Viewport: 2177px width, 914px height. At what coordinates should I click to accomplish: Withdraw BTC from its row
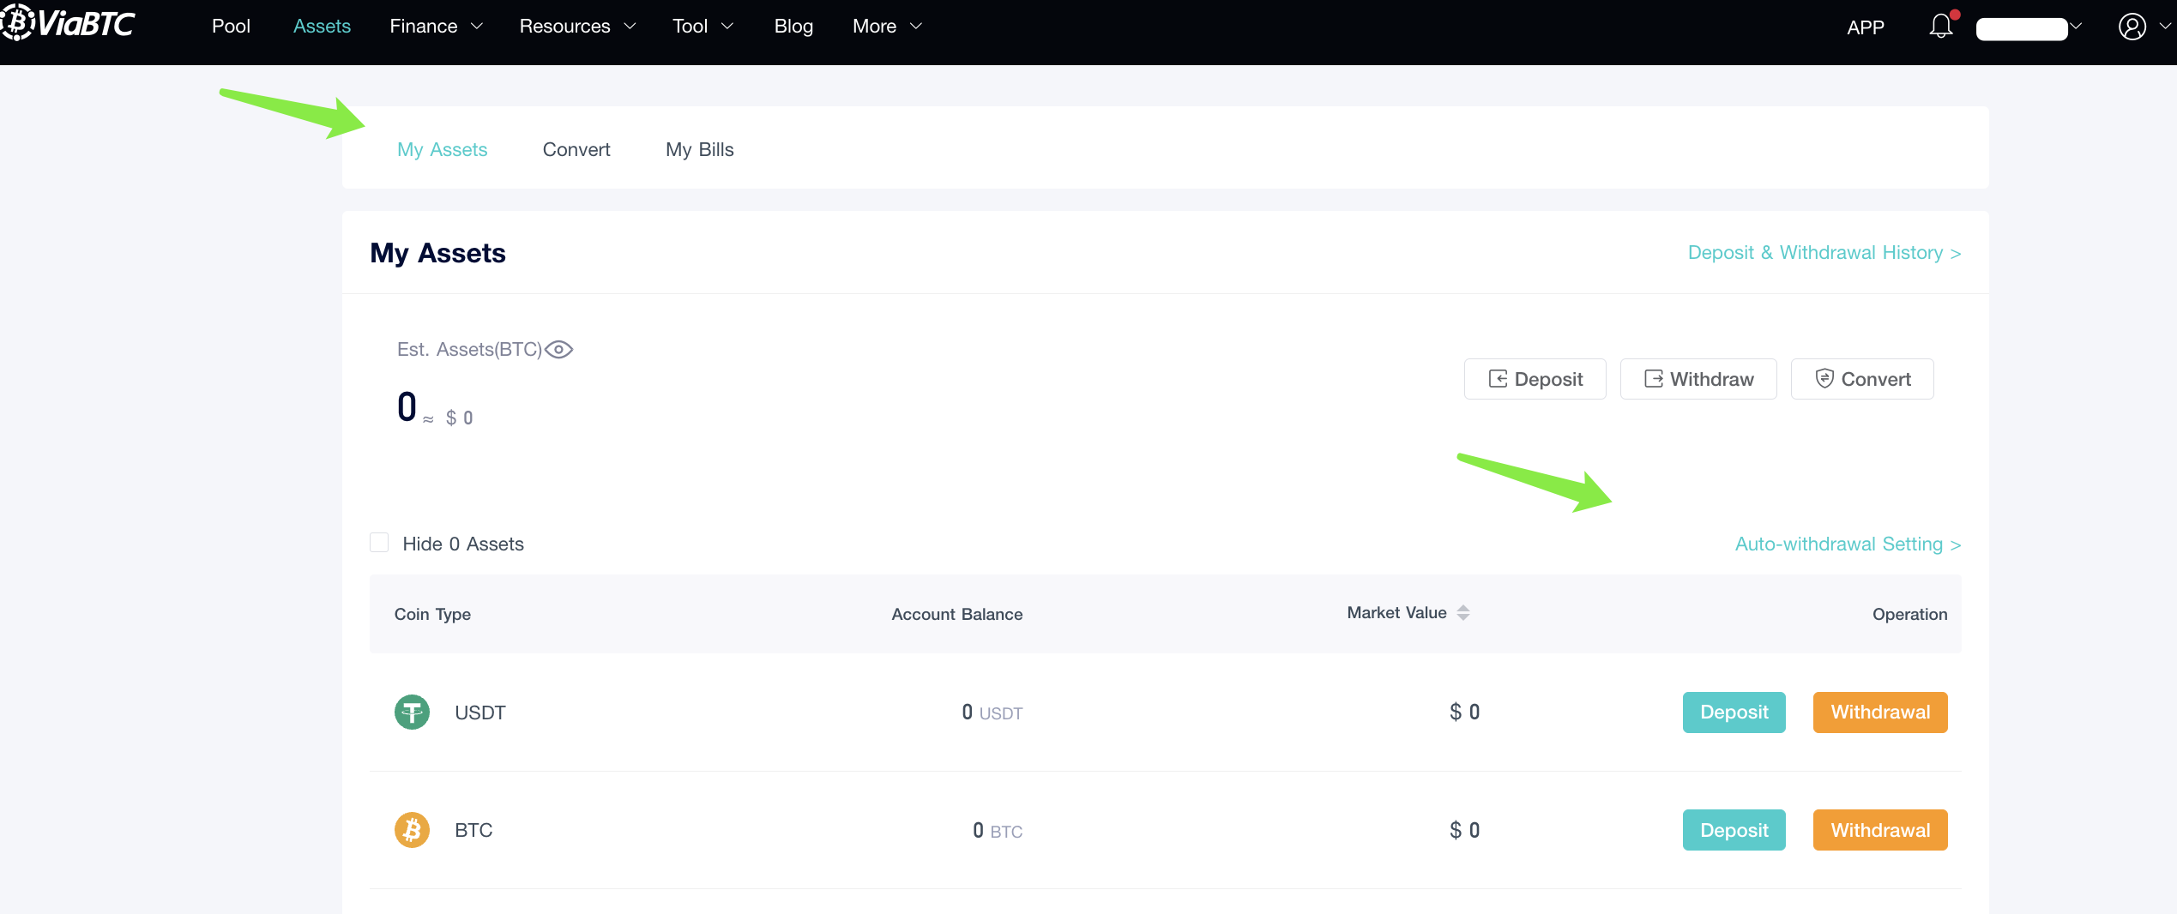click(x=1880, y=830)
